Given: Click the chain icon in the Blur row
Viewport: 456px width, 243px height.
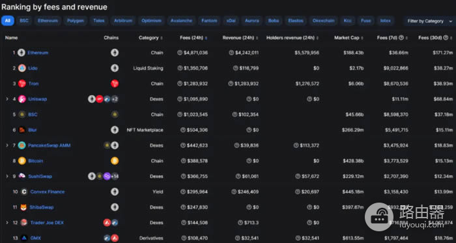Looking at the screenshot, I should [x=115, y=130].
